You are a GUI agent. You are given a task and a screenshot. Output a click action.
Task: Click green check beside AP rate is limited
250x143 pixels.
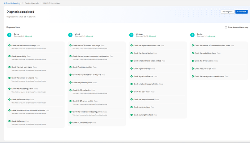[132, 61]
